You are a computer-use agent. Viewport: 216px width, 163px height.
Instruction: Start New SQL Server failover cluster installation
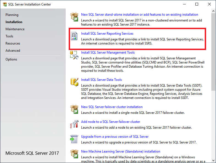point(112,107)
